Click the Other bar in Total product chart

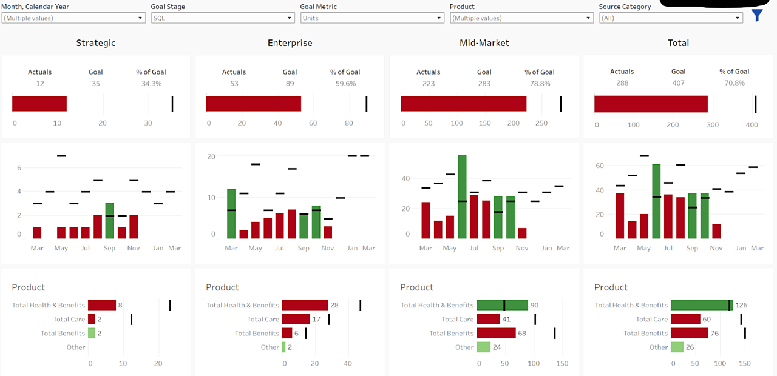[x=678, y=347]
